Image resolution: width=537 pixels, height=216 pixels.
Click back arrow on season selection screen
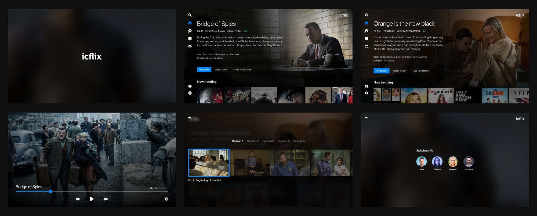pos(190,118)
